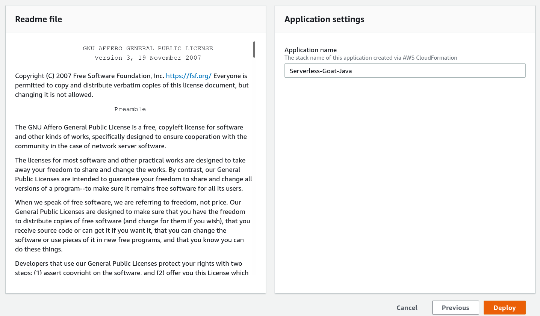Click the Previous button

(455, 307)
